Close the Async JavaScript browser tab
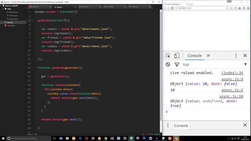 (x=187, y=4)
